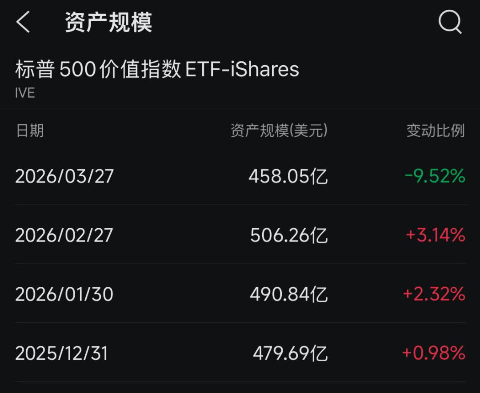
Task: Tap the 458.05亿 asset value
Action: pyautogui.click(x=288, y=176)
